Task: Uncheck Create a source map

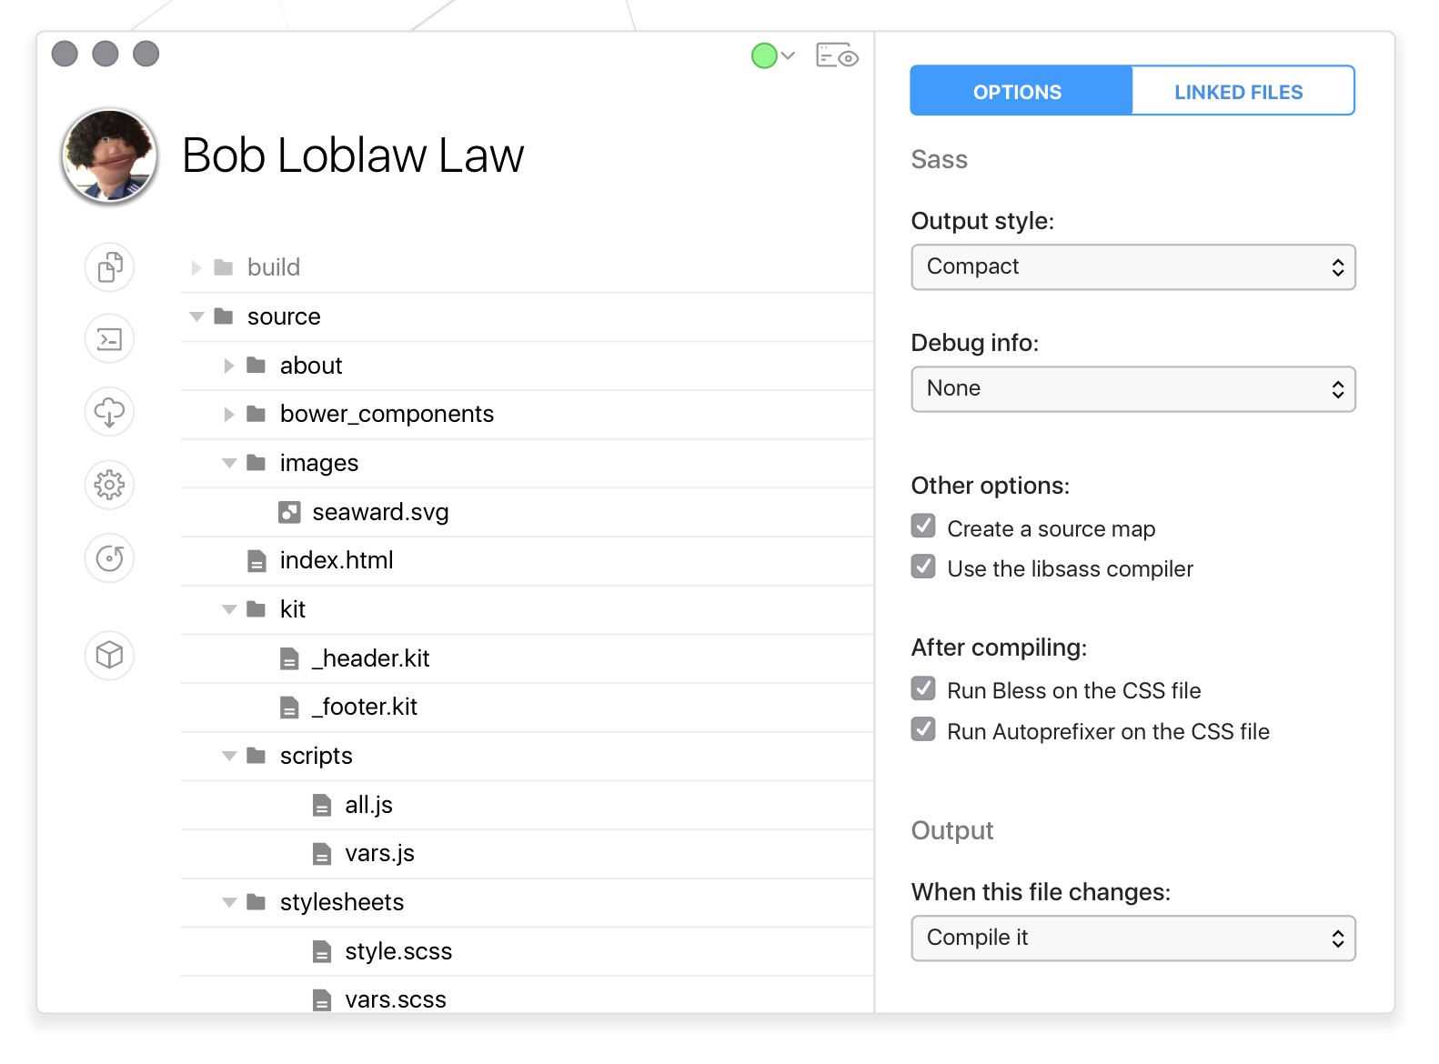Action: pos(923,527)
